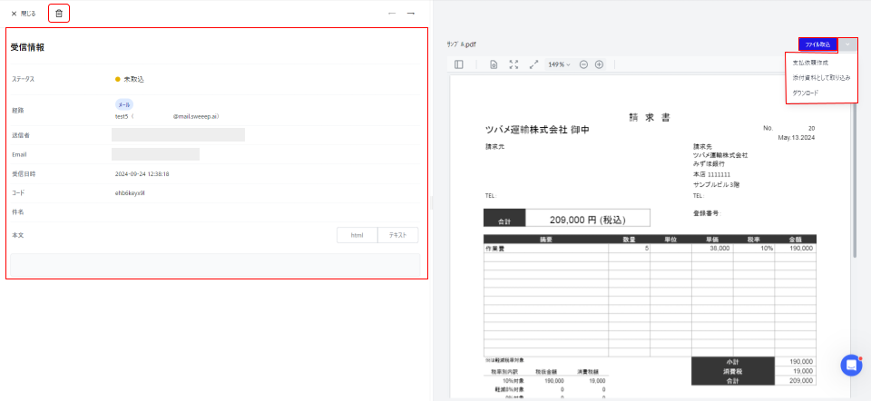Click the rotate page document icon

pyautogui.click(x=494, y=64)
